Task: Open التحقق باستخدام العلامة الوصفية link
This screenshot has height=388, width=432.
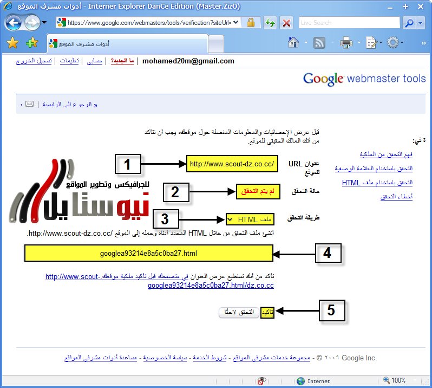Action: click(374, 169)
